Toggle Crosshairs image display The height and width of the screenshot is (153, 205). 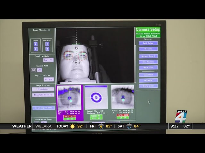pos(43,89)
